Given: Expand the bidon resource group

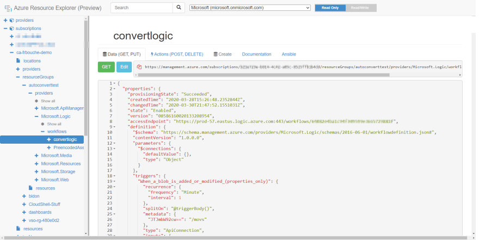Looking at the screenshot, I should (24, 196).
